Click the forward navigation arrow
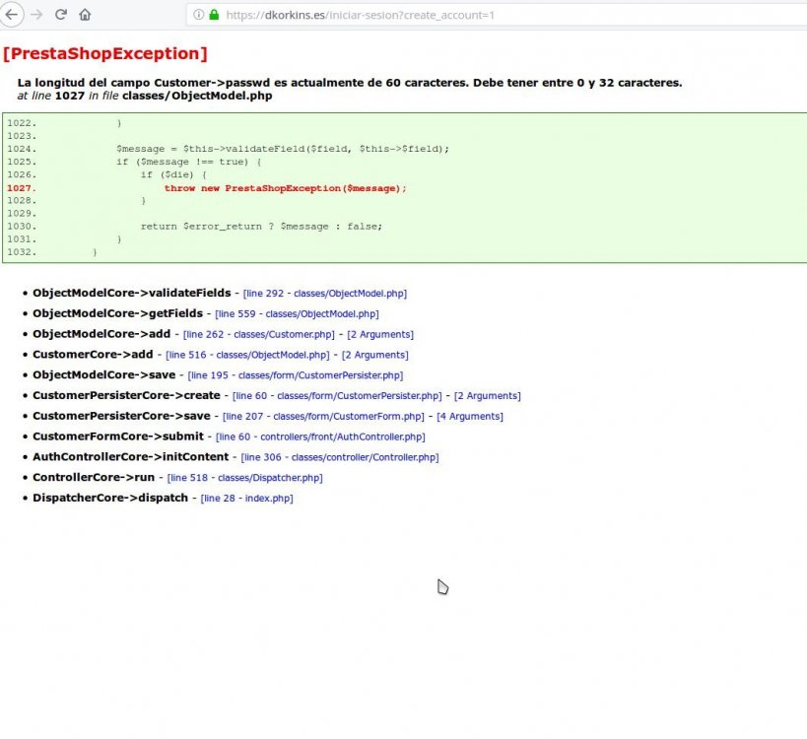This screenshot has width=807, height=739. (x=35, y=15)
